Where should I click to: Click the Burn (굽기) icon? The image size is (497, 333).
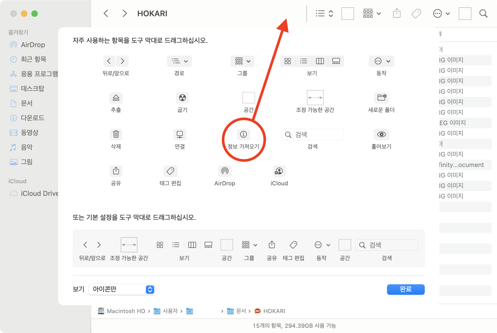tap(183, 98)
